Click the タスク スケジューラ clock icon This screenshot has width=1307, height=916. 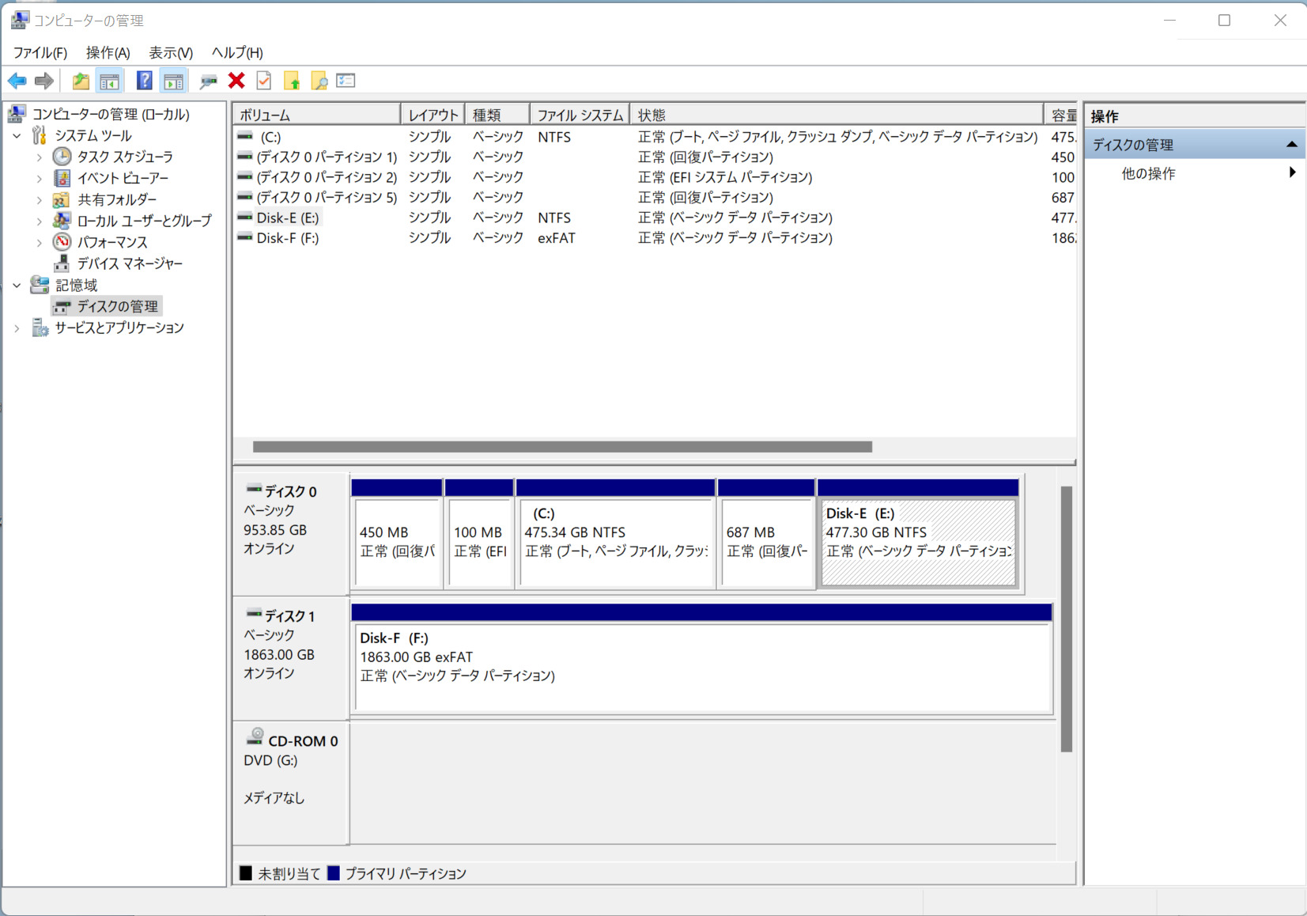coord(62,157)
